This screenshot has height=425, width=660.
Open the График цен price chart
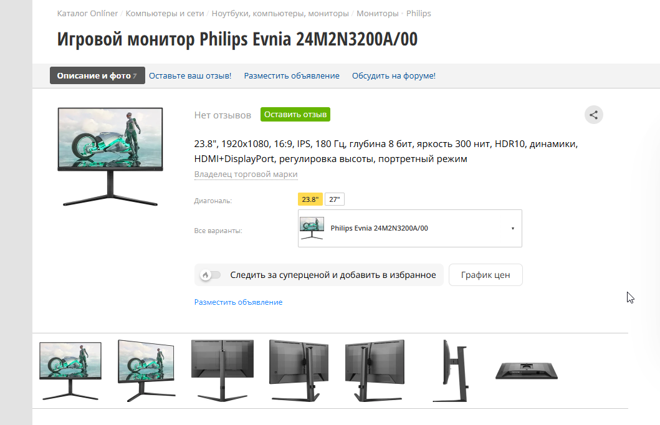coord(485,275)
